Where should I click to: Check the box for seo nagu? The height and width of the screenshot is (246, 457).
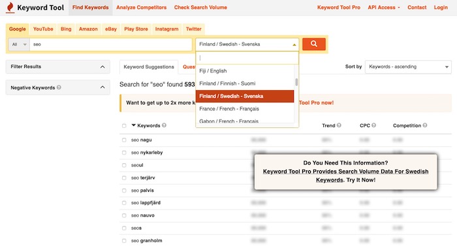[x=124, y=140]
